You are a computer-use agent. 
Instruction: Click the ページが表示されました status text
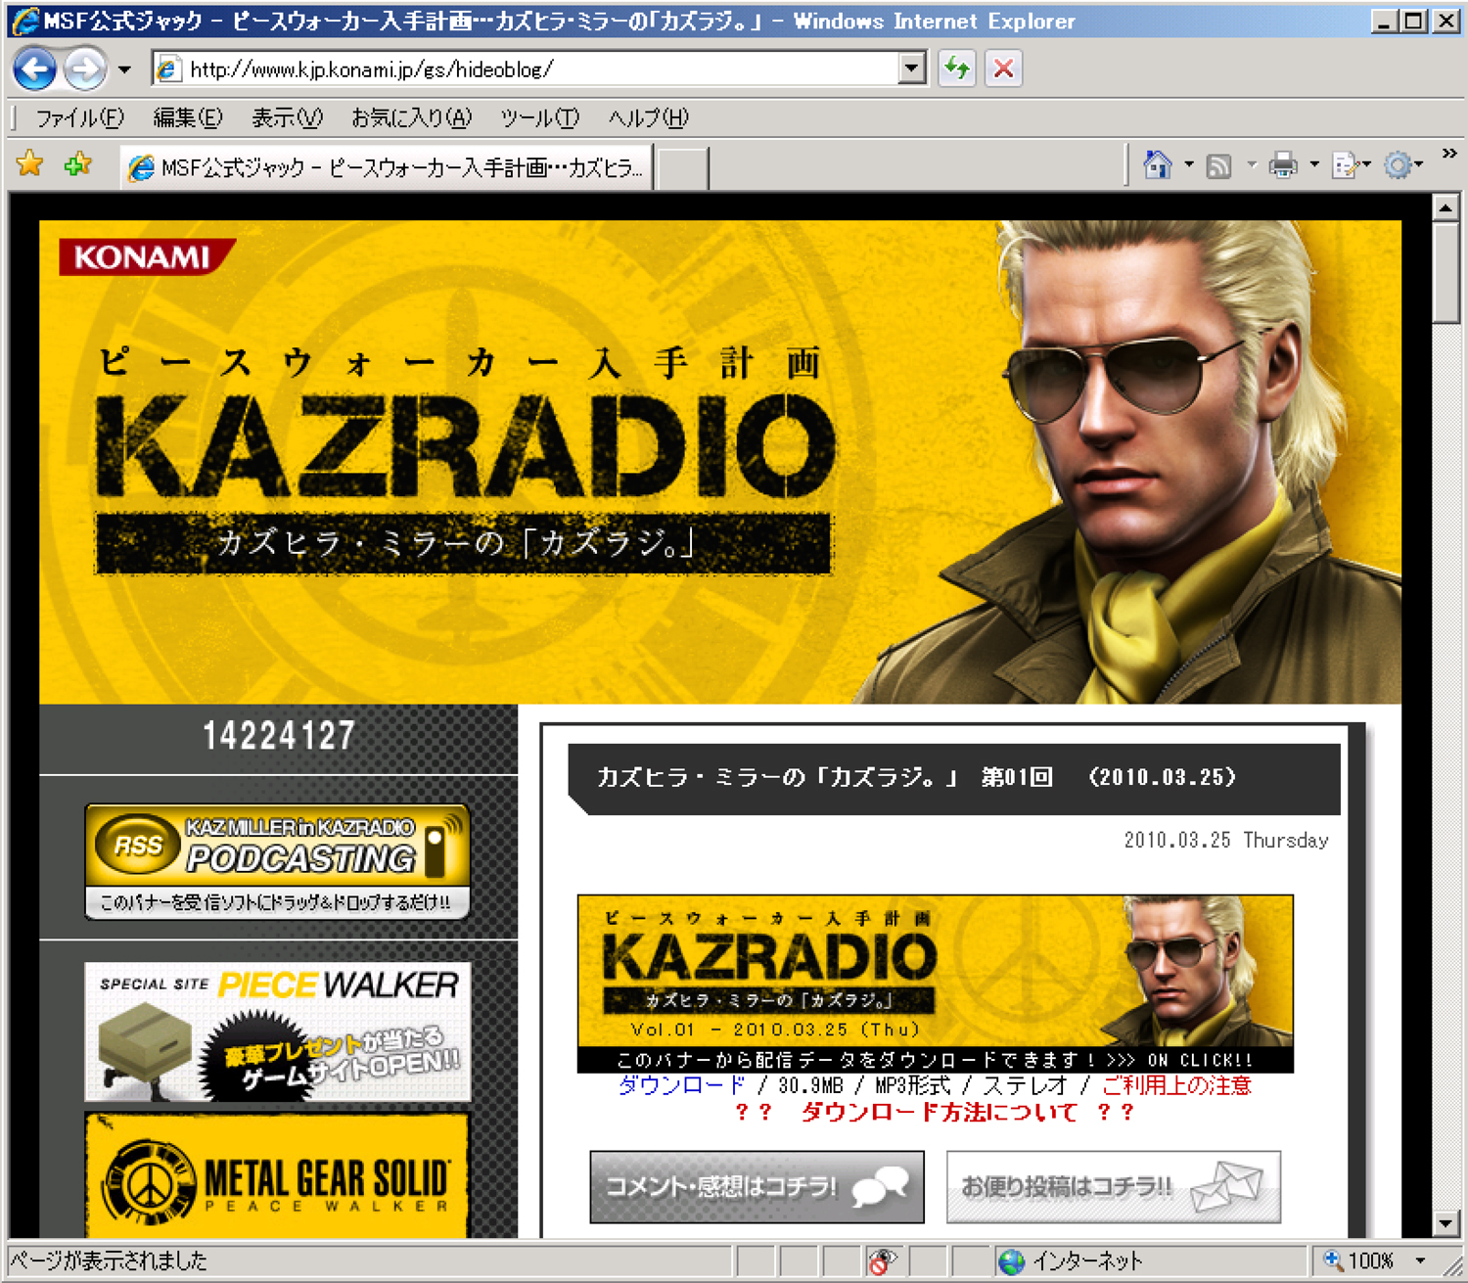(x=110, y=1261)
